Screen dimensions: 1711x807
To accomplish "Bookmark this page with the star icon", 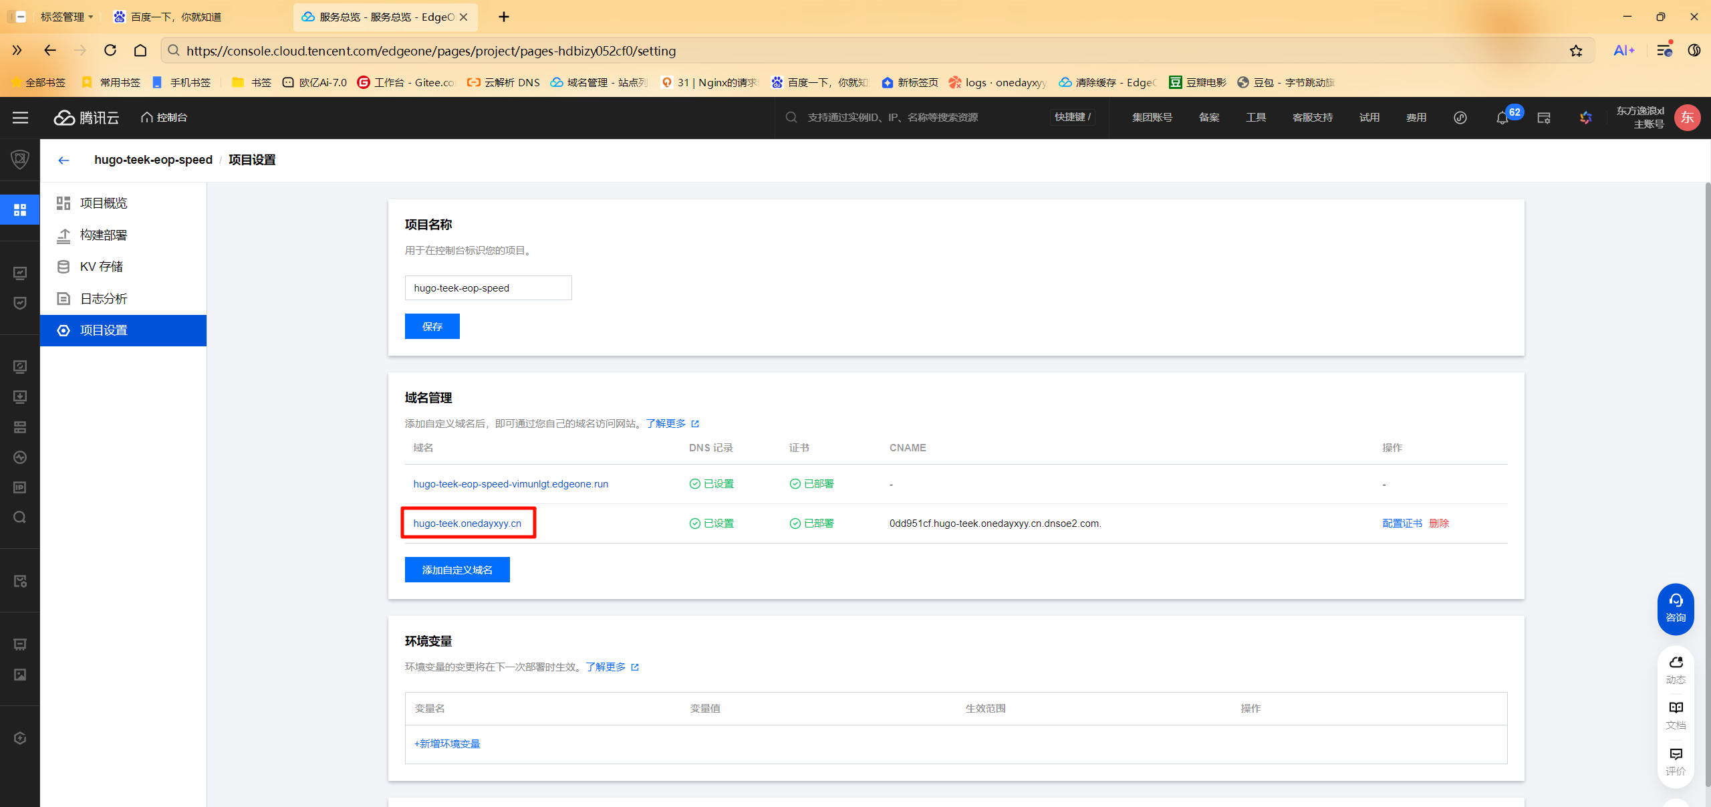I will click(x=1576, y=51).
